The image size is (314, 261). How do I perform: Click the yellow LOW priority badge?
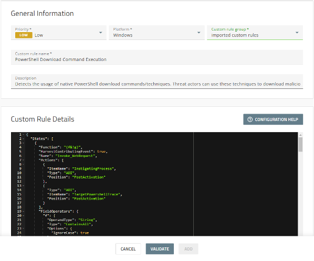24,35
